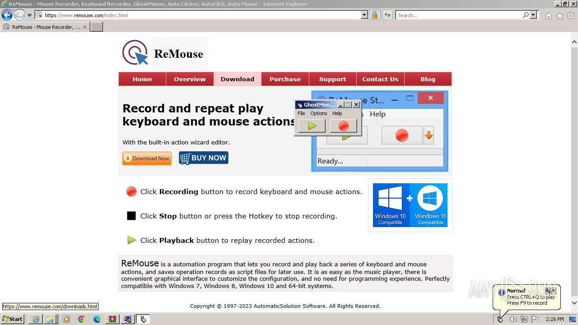Click "Ready..." status in ReMouse banner
This screenshot has height=325, width=578.
click(330, 161)
